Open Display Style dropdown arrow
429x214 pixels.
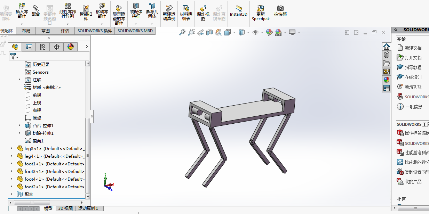pyautogui.click(x=248, y=33)
